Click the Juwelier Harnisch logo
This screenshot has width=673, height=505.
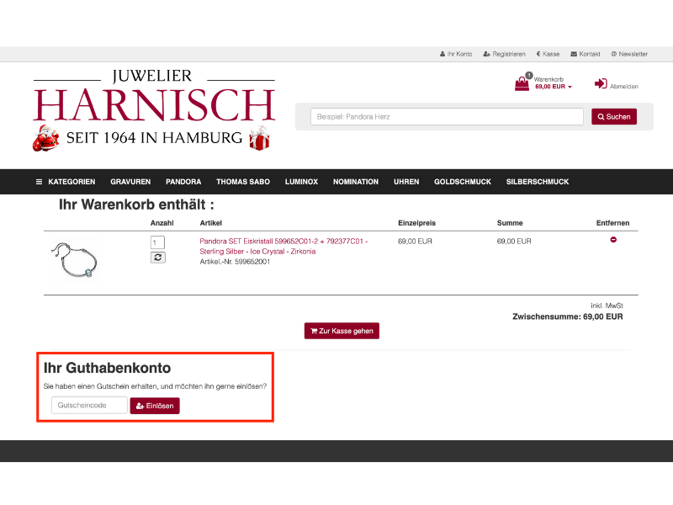click(x=154, y=108)
